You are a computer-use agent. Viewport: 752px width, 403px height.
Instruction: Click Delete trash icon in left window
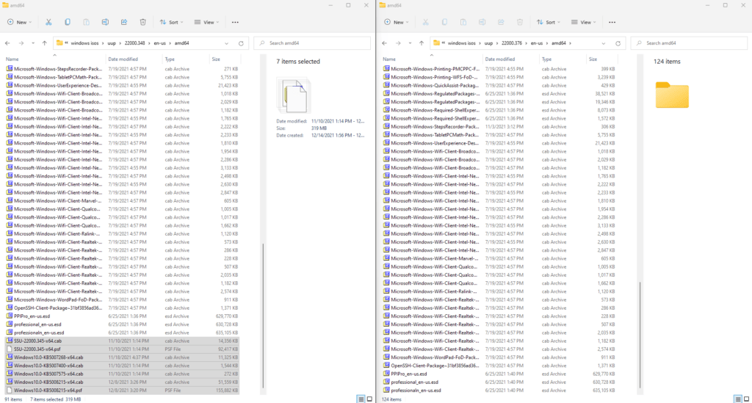tap(143, 22)
